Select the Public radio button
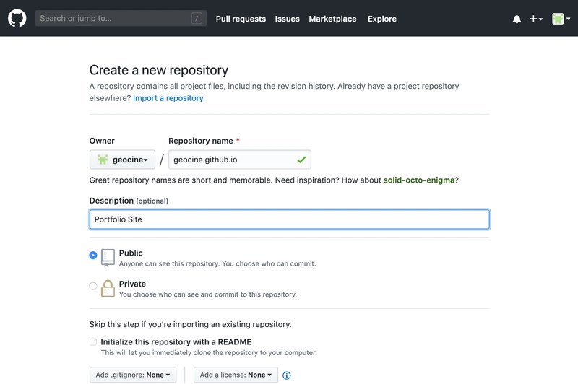This screenshot has width=578, height=384. [x=93, y=255]
